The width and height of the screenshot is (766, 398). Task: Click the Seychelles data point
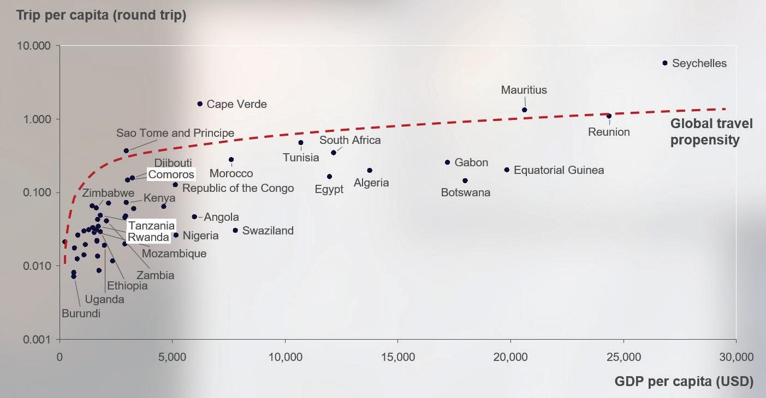point(664,63)
